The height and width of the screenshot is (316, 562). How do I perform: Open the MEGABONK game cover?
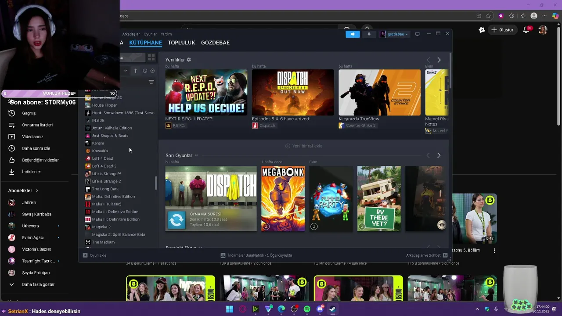tap(283, 198)
